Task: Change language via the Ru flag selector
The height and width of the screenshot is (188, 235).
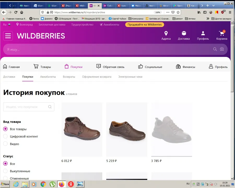Action: coord(7,25)
